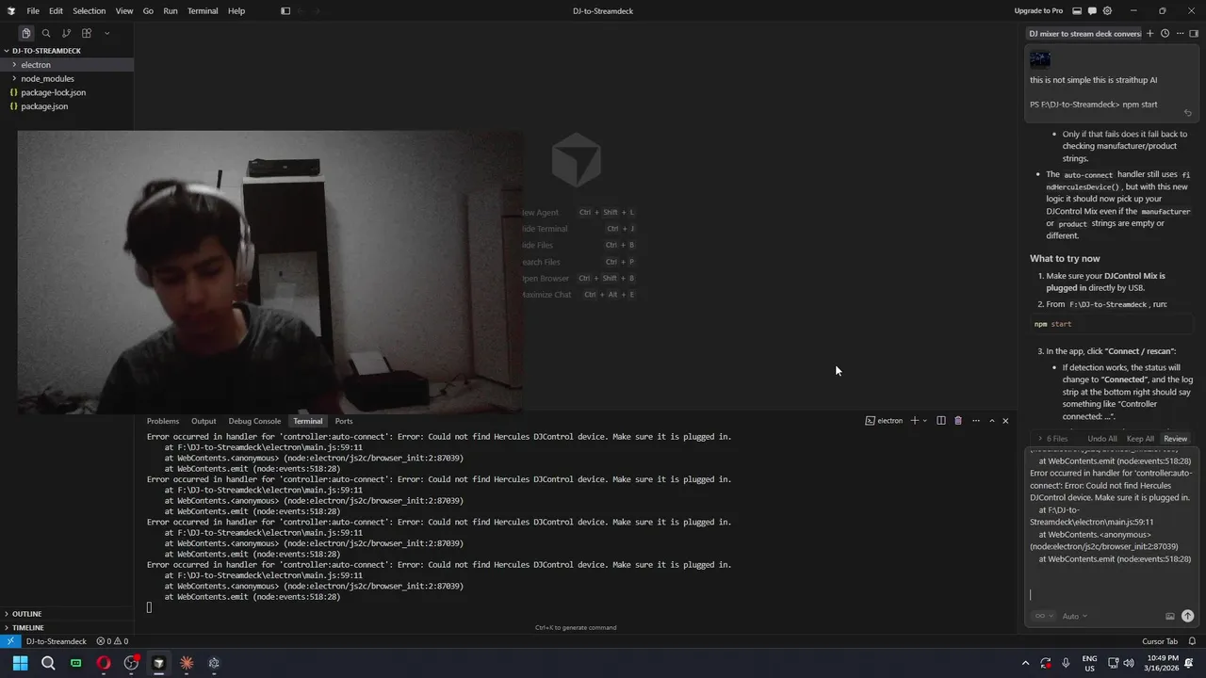Click DJ-to-Streamdeck status bar item
This screenshot has height=678, width=1206.
tap(56, 641)
